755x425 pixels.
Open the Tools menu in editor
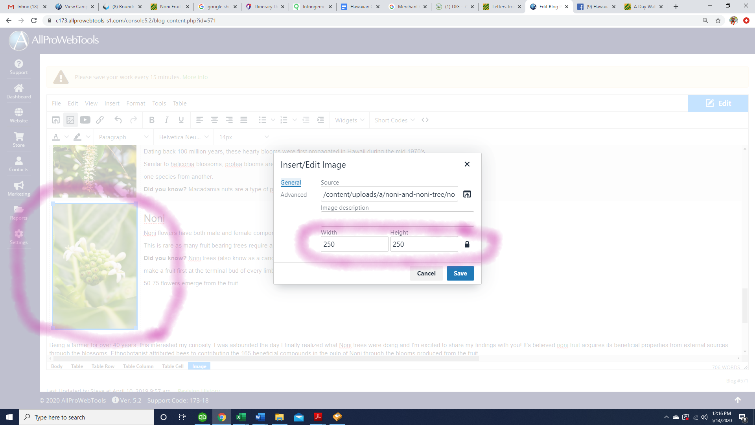159,103
